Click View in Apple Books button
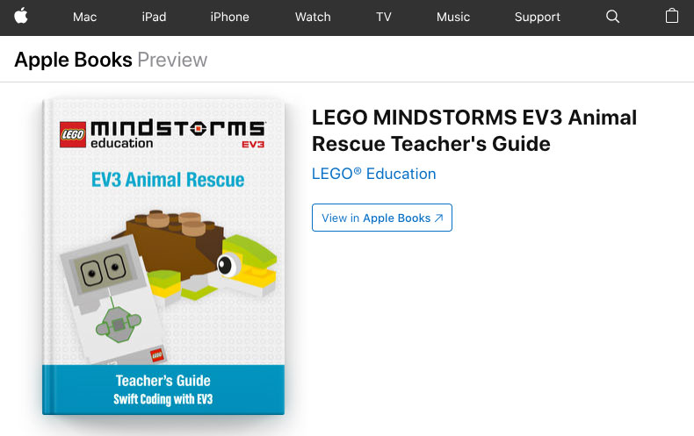Image resolution: width=694 pixels, height=436 pixels. click(382, 218)
